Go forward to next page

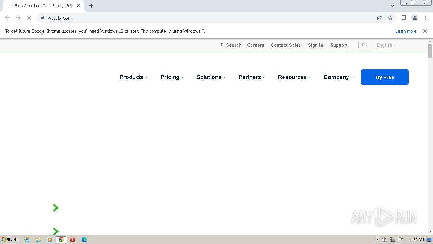18,18
